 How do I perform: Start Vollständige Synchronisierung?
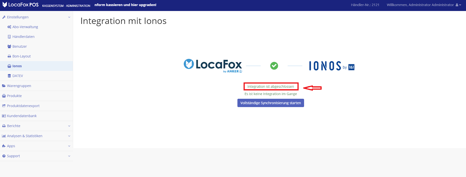pos(271,103)
